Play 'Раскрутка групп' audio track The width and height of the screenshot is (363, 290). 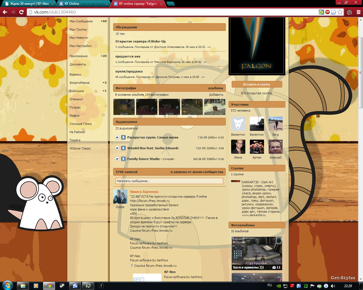(x=117, y=137)
